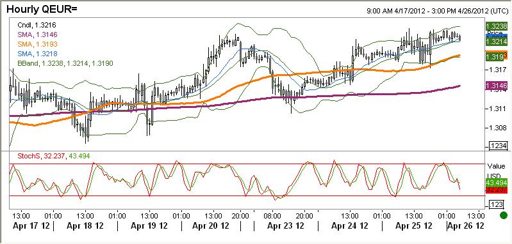Click the purple 1.3146 price tag on axis
Viewport: 512px width, 244px height.
497,86
